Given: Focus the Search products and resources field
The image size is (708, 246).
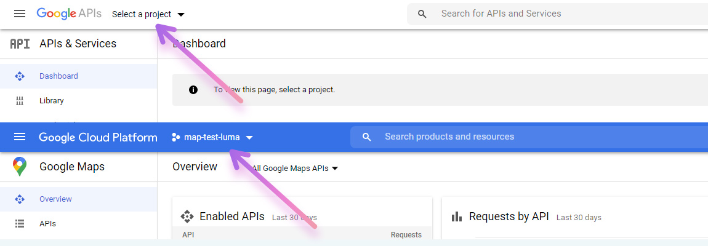Looking at the screenshot, I should point(529,137).
